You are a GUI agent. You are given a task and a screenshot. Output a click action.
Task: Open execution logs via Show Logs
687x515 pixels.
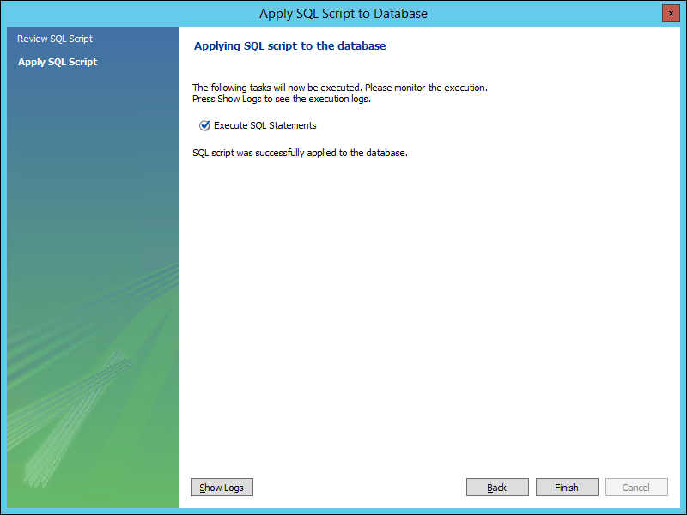coord(222,488)
